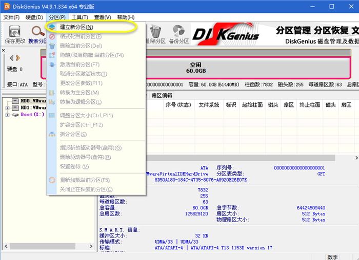
Task: Click 调整分区大小(Ctrl_F11) menu entry
Action: pyautogui.click(x=96, y=115)
